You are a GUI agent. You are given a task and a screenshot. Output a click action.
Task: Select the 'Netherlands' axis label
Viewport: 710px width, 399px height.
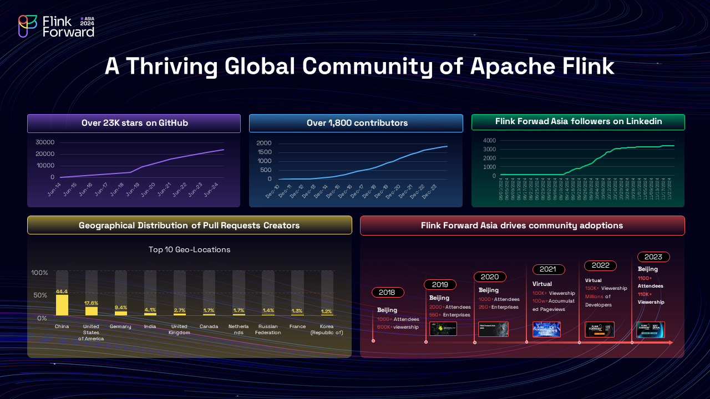point(239,330)
